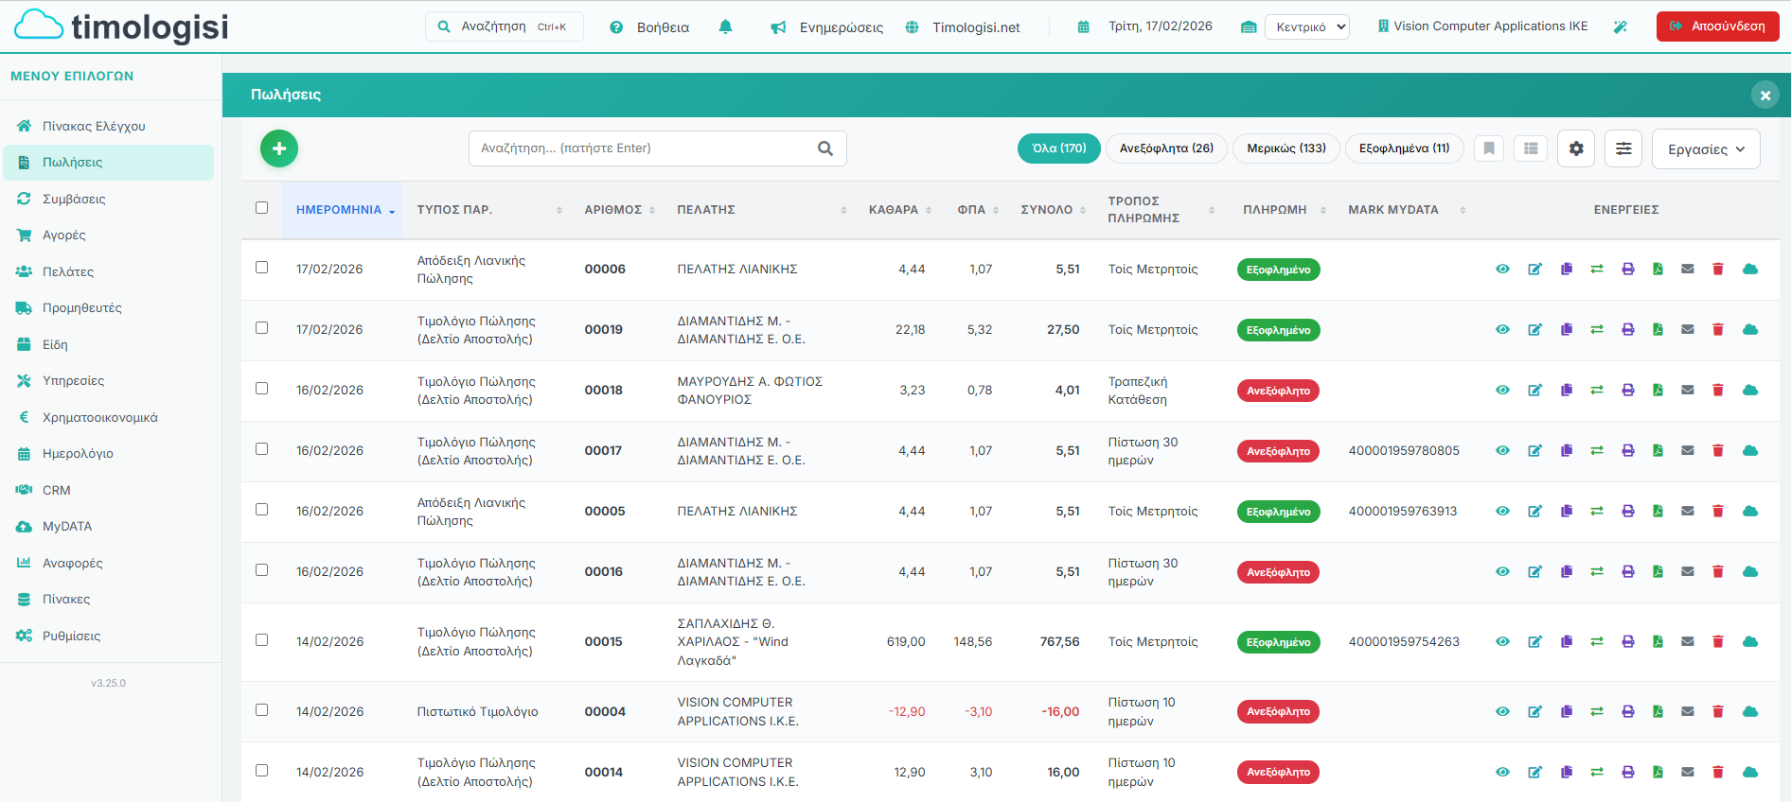1791x802 pixels.
Task: Open the Εργασίες dropdown
Action: [x=1705, y=149]
